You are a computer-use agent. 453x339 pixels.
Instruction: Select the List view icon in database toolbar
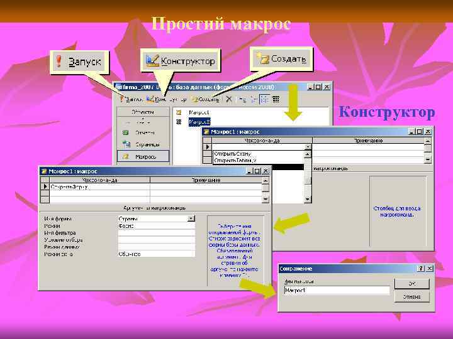pos(264,99)
